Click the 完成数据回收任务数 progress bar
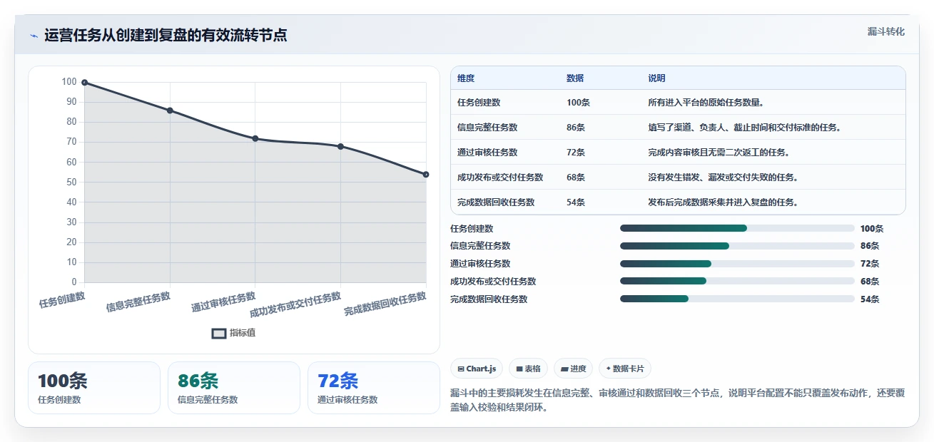 (737, 299)
